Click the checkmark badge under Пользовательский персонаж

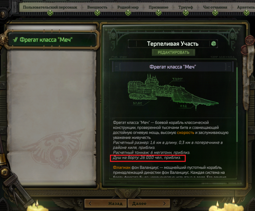pos(50,13)
